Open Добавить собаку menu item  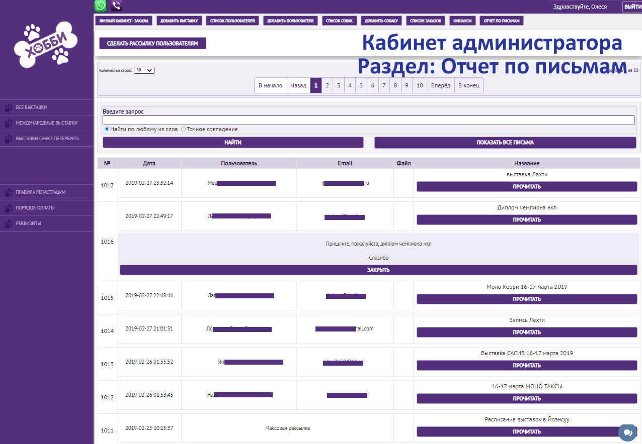381,21
